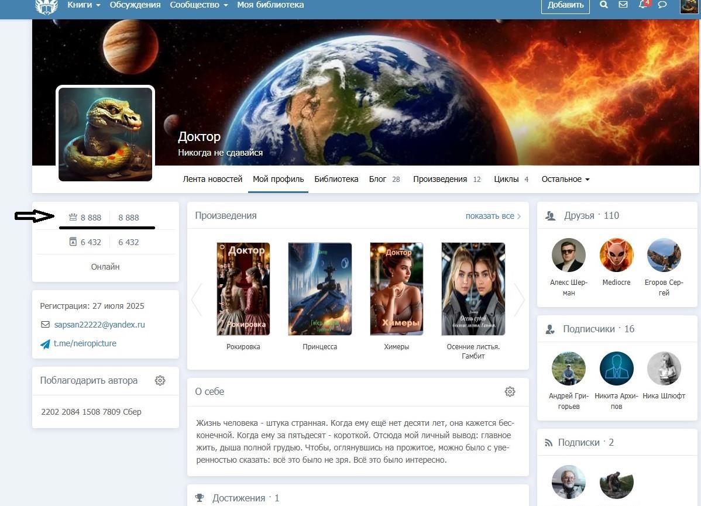Open the Принцесса book cover

click(319, 289)
